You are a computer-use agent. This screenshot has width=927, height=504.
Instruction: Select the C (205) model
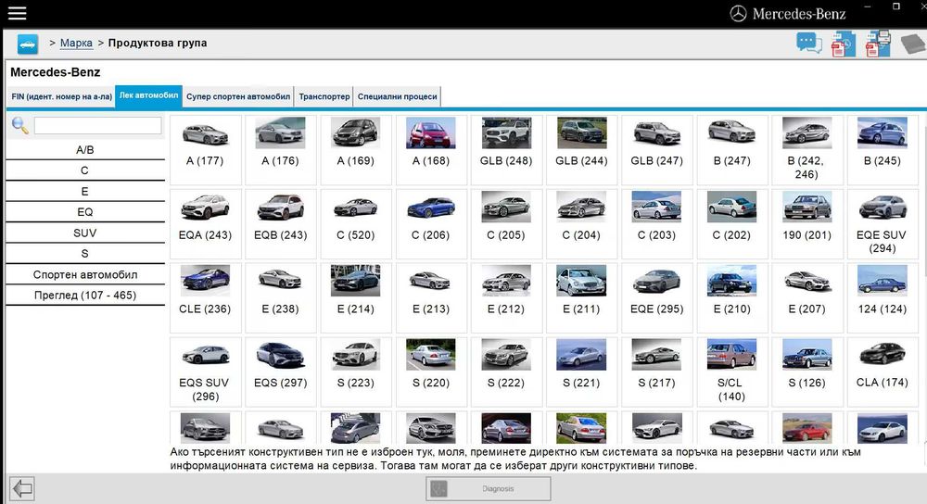tap(506, 224)
